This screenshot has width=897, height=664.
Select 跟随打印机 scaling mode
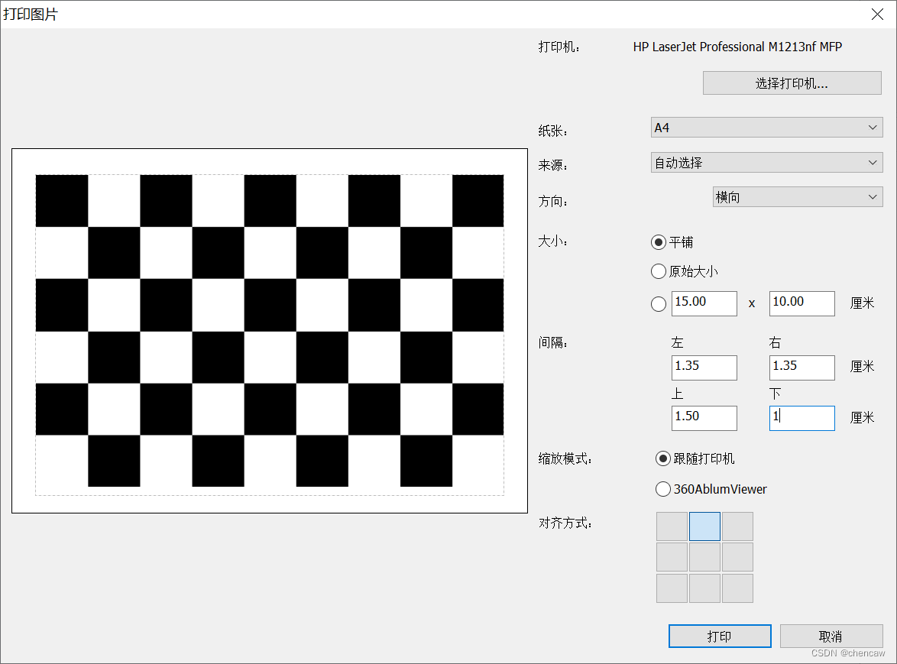(x=663, y=458)
